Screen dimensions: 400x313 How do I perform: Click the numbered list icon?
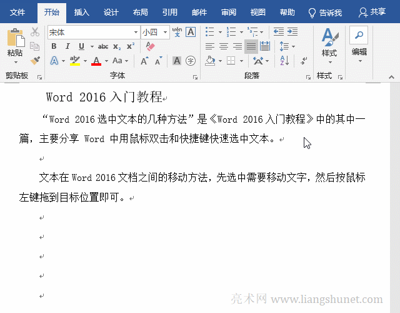click(x=231, y=32)
